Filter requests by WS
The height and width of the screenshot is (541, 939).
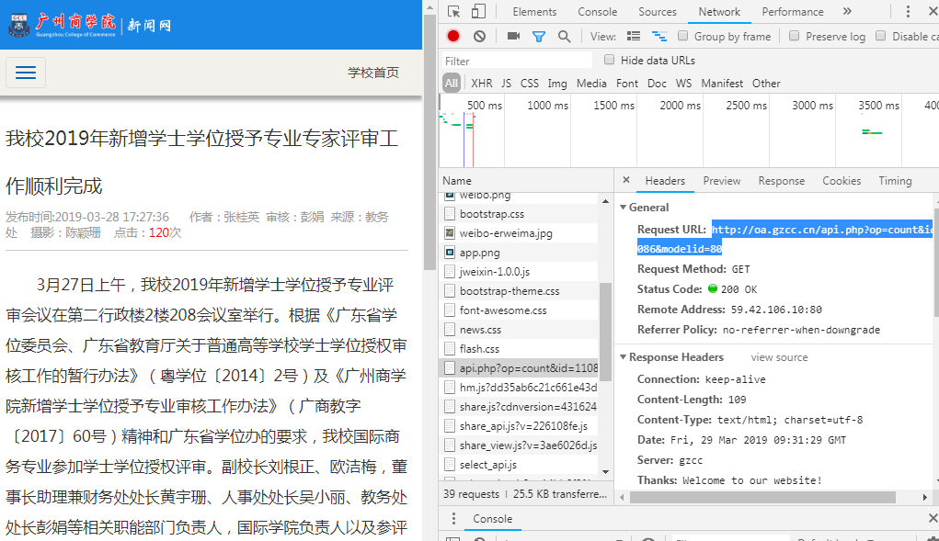(683, 83)
